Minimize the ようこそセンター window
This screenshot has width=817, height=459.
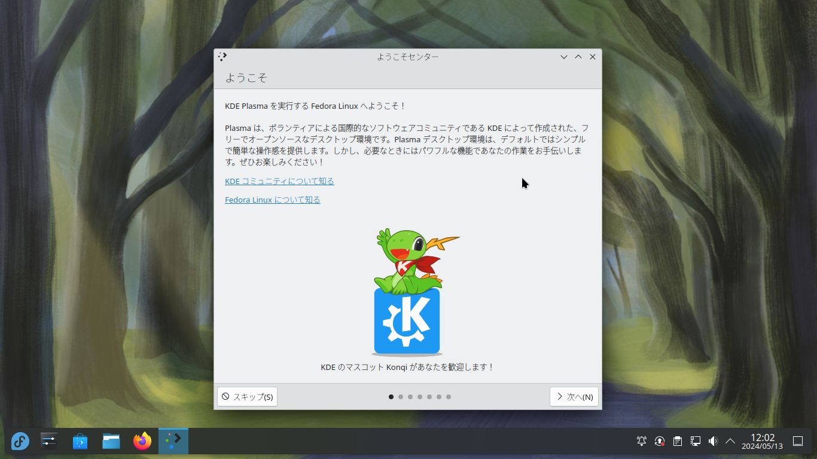pos(563,57)
